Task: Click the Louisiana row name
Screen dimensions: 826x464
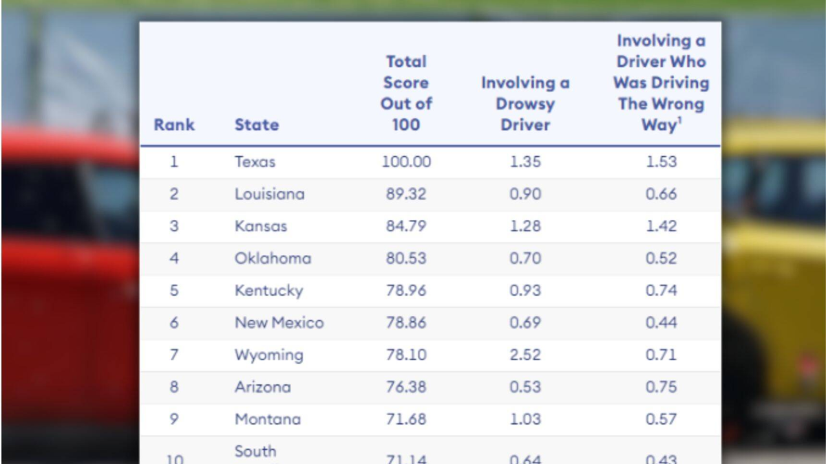Action: 269,194
